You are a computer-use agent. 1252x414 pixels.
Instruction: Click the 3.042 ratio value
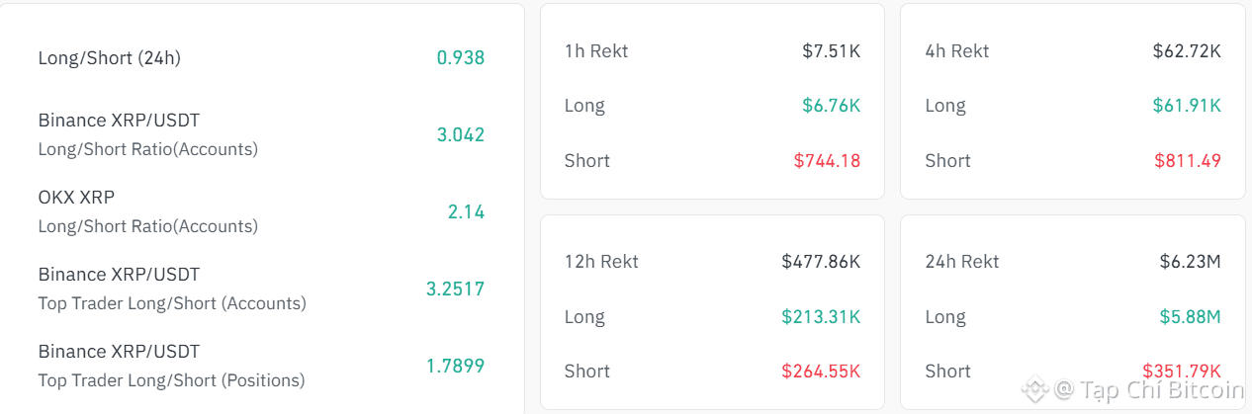(461, 135)
